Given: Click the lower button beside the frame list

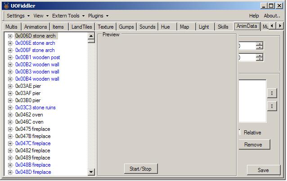Looking at the screenshot, I should point(272,106).
